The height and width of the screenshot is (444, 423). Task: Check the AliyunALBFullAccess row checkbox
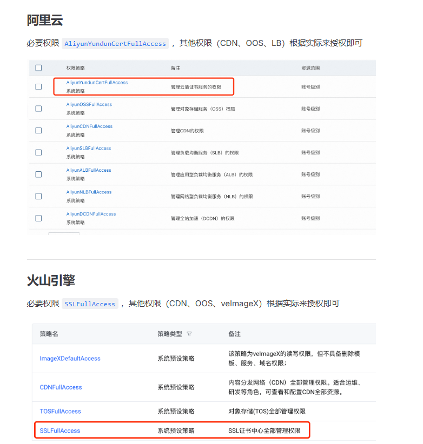click(x=38, y=174)
